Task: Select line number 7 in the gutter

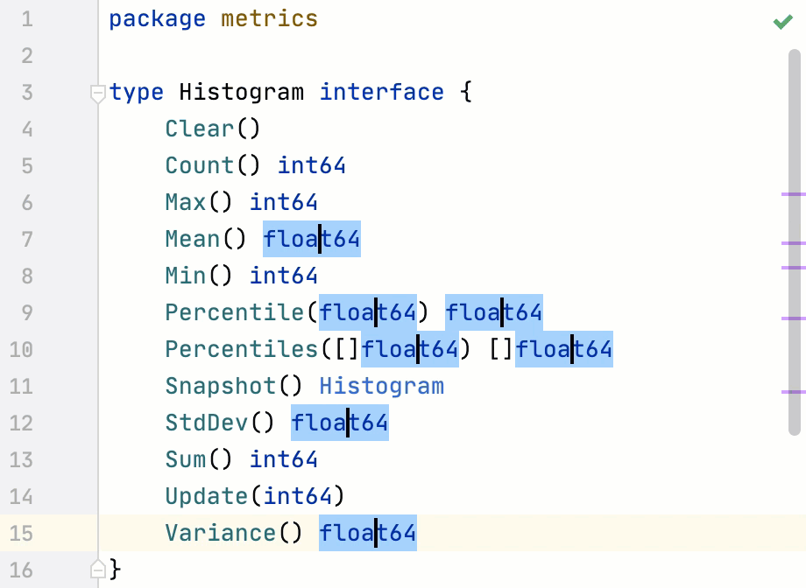Action: (x=26, y=239)
